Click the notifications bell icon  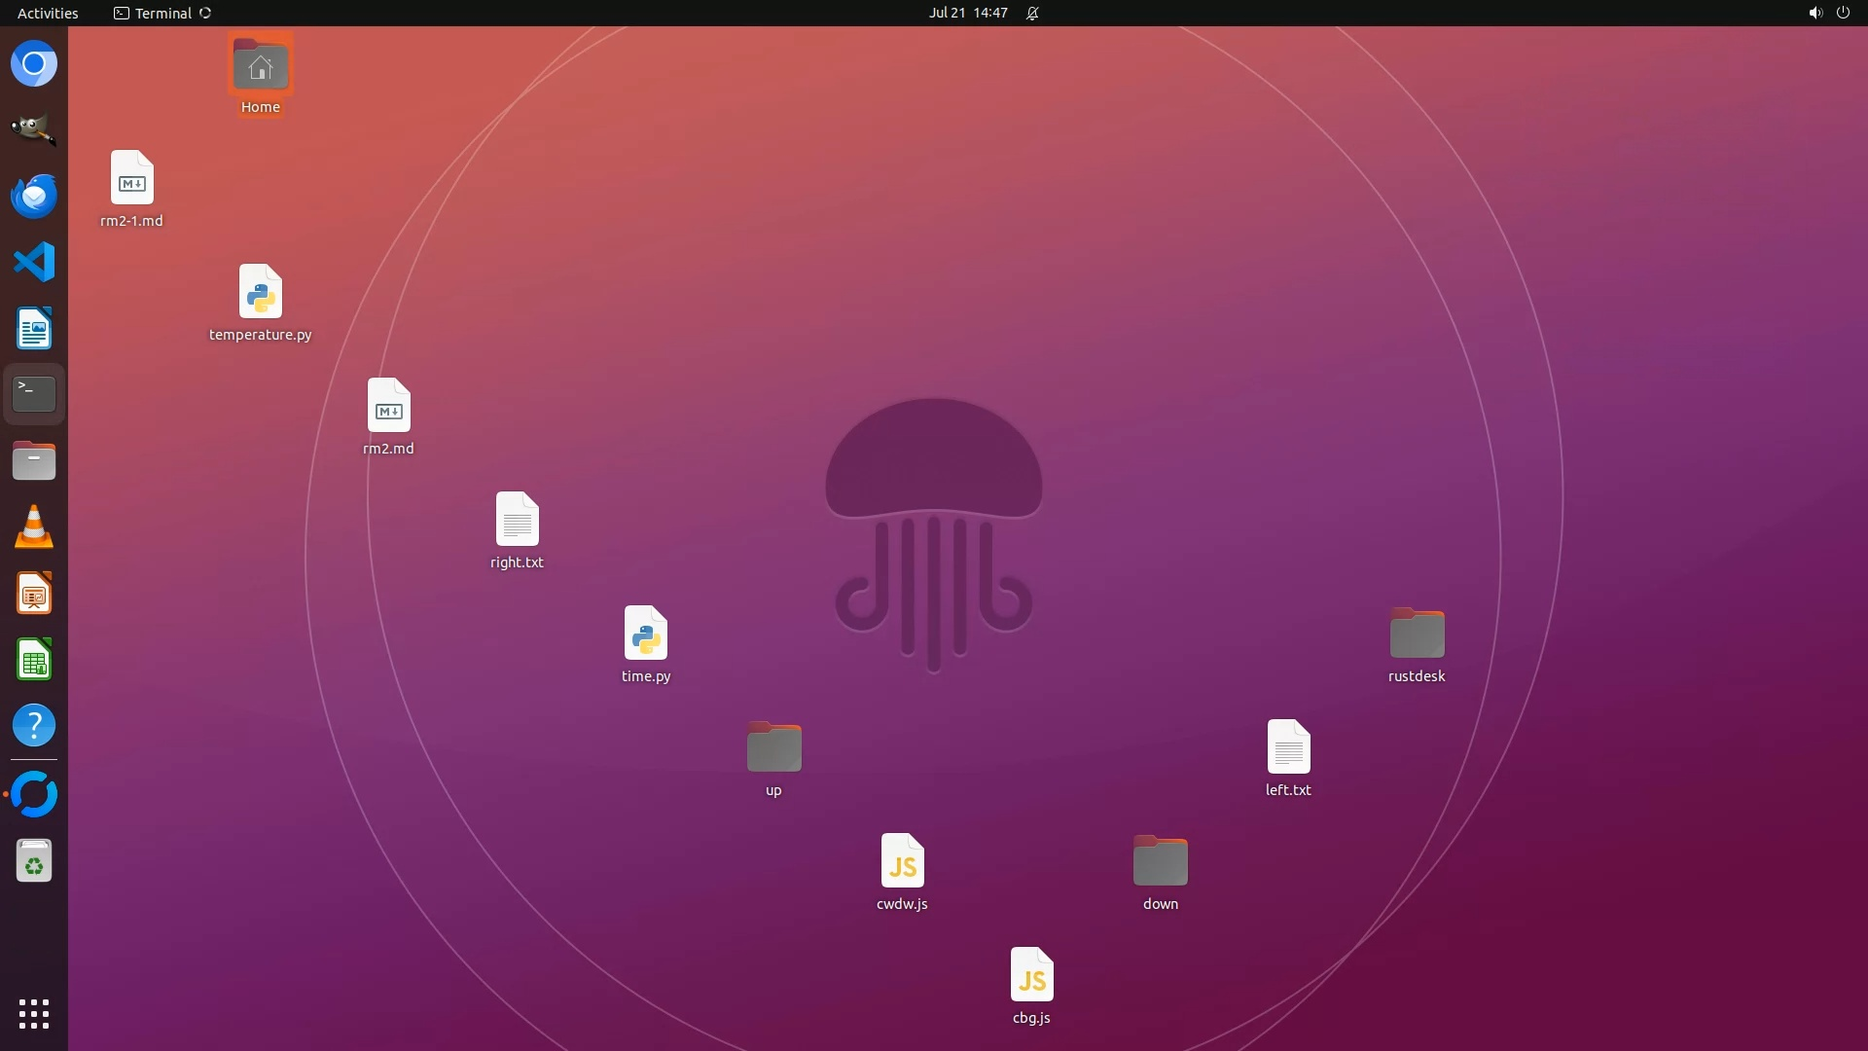(x=1032, y=13)
